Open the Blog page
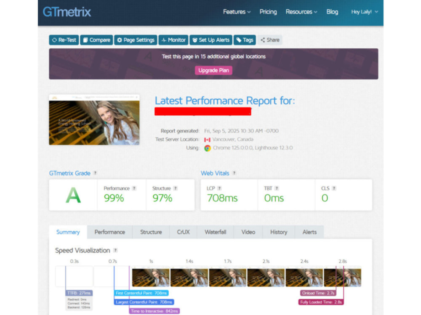 pos(332,12)
